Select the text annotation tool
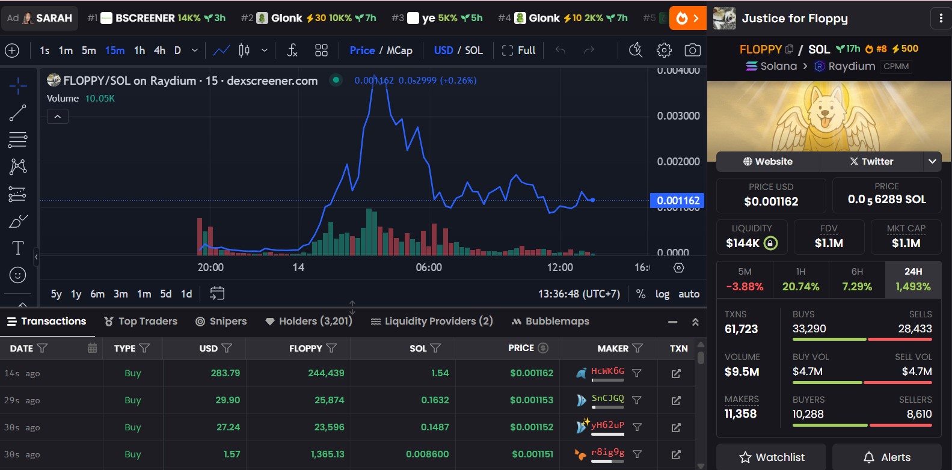The width and height of the screenshot is (952, 470). tap(18, 248)
